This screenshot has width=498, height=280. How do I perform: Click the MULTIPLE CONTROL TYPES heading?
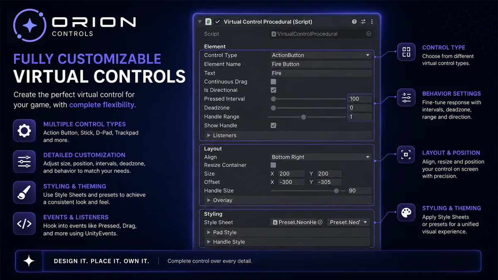[85, 124]
